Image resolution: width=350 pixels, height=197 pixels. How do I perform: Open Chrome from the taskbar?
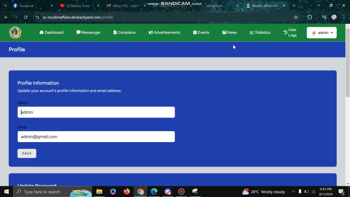click(x=140, y=192)
